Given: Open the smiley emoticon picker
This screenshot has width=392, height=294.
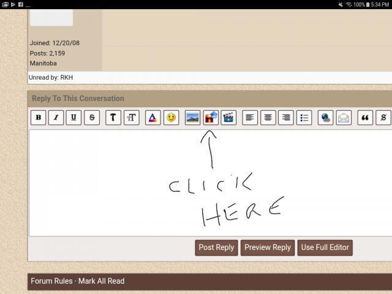Looking at the screenshot, I should click(x=171, y=118).
